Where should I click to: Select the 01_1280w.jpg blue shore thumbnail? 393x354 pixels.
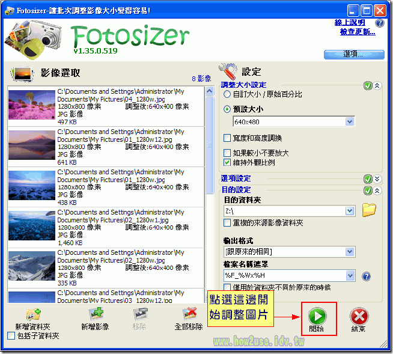coord(32,186)
